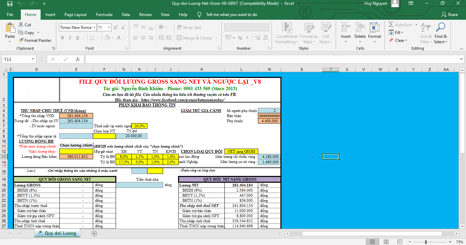Image resolution: width=466 pixels, height=245 pixels.
Task: Open the font name dropdown
Action: tap(94, 28)
